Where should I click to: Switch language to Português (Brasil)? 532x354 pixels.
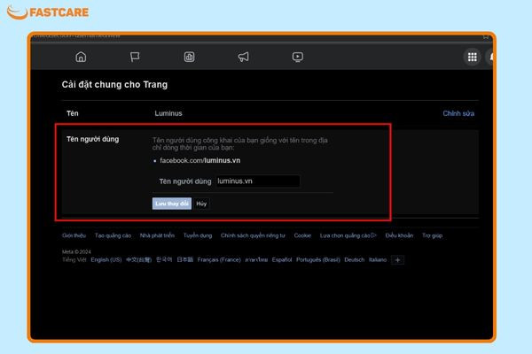[x=318, y=260]
